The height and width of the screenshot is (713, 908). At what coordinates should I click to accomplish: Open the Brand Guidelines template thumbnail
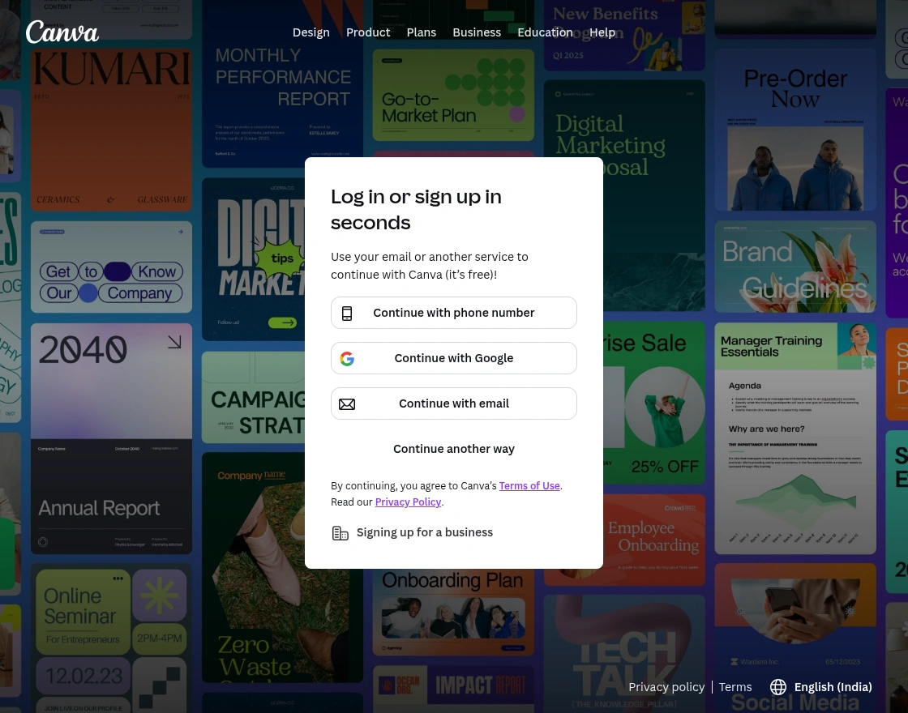[795, 267]
